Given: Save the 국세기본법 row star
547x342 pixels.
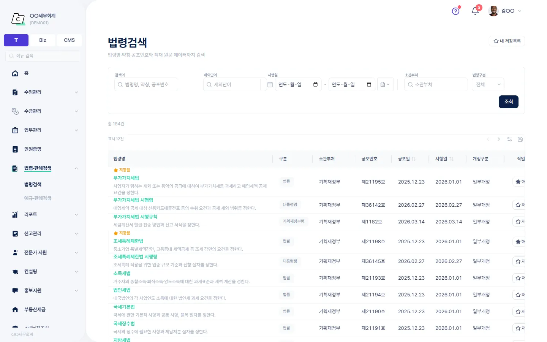Looking at the screenshot, I should coord(519,312).
